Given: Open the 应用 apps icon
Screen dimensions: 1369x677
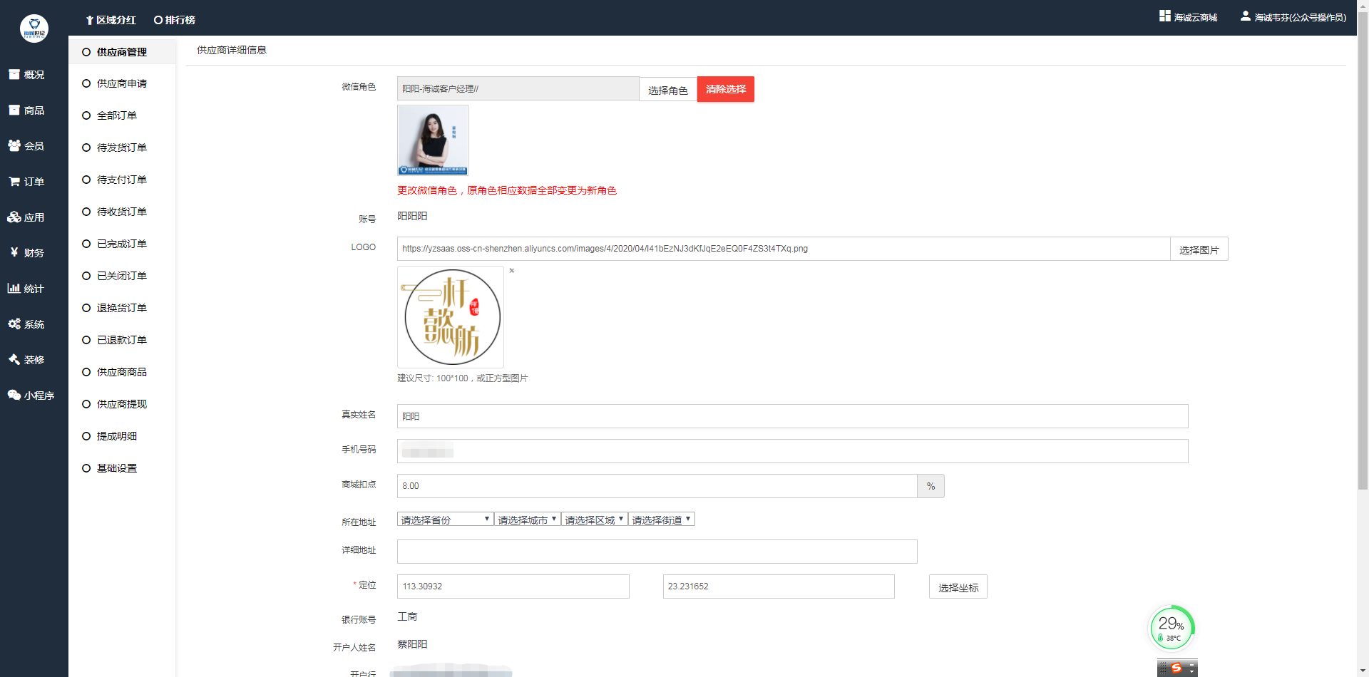Looking at the screenshot, I should (x=14, y=217).
